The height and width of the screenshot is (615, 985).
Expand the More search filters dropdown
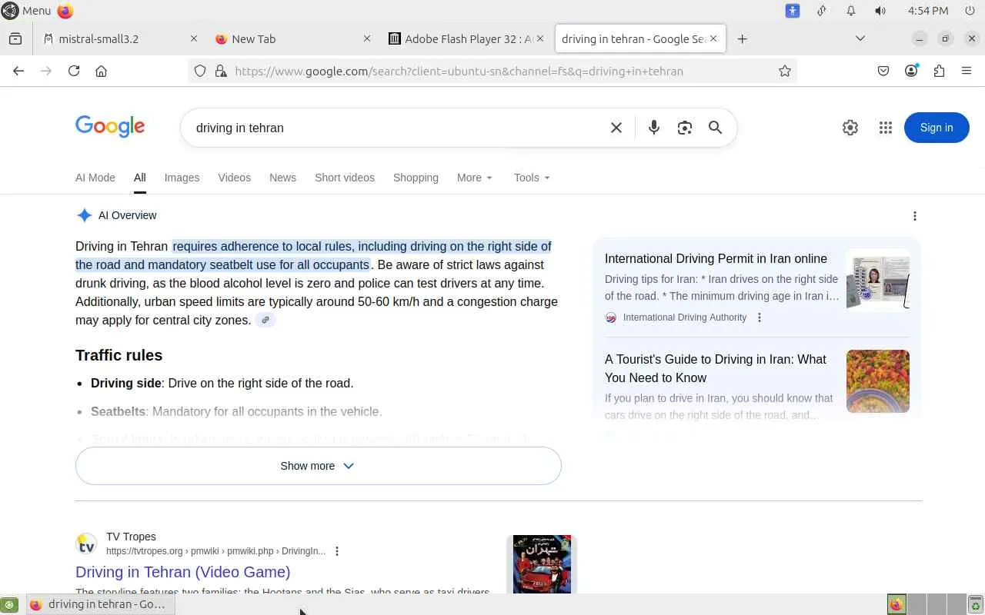coord(474,178)
